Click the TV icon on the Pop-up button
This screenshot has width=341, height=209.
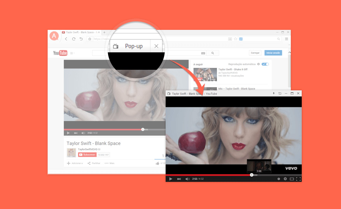[x=116, y=46]
